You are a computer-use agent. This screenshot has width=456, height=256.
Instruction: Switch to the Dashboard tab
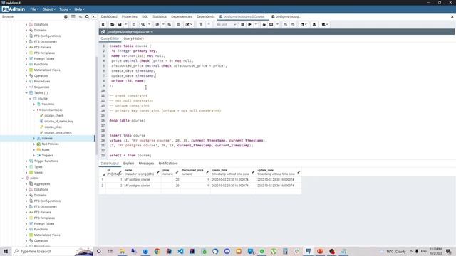(109, 17)
